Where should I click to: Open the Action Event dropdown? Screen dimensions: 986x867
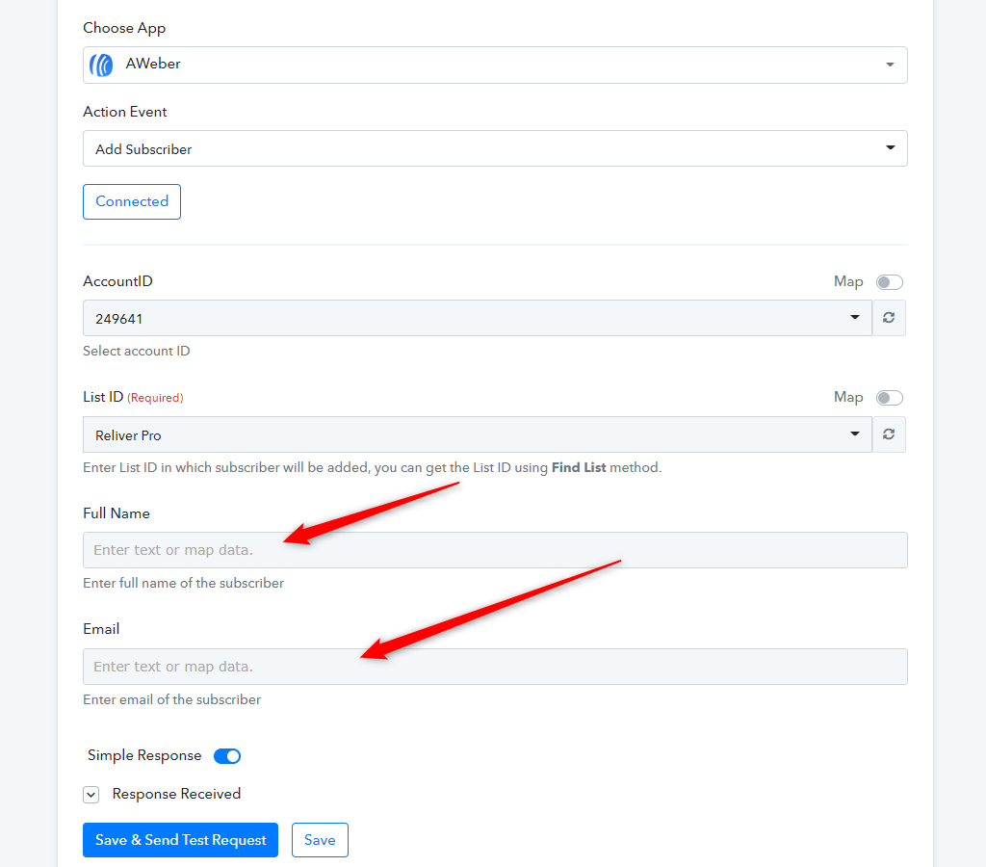495,148
